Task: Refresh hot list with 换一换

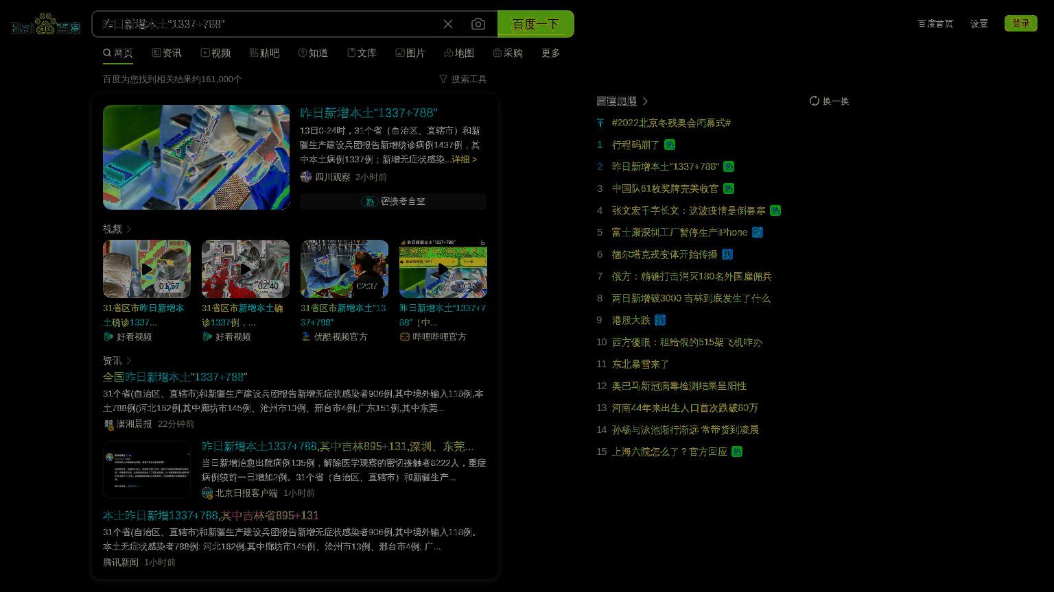Action: pyautogui.click(x=829, y=101)
